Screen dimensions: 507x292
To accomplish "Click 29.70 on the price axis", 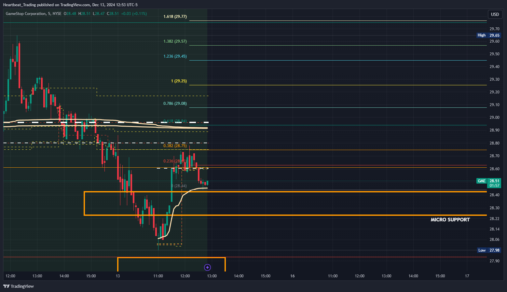I will pyautogui.click(x=494, y=29).
